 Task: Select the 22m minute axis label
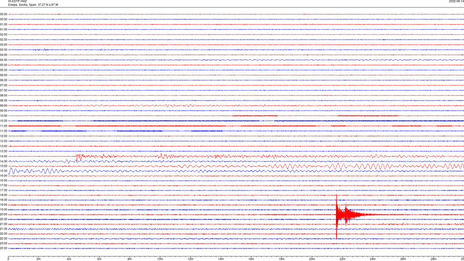(342, 259)
